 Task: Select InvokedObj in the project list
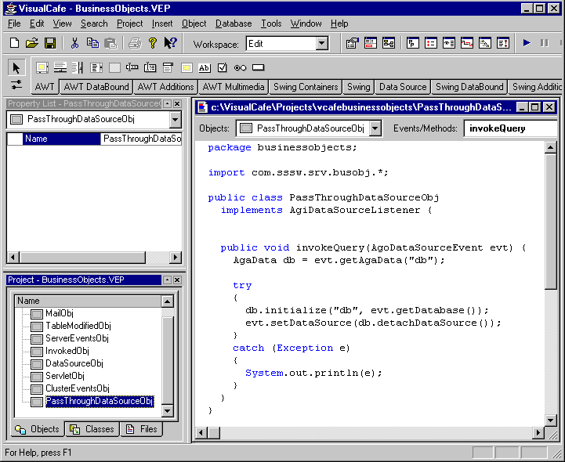point(67,351)
